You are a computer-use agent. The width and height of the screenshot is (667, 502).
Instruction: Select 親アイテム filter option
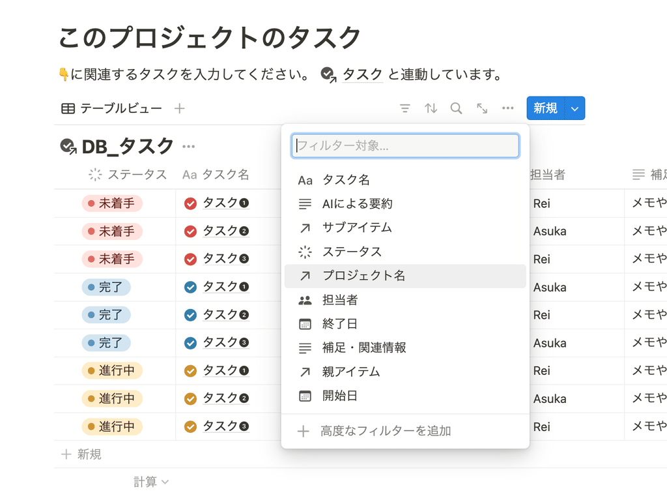(405, 372)
